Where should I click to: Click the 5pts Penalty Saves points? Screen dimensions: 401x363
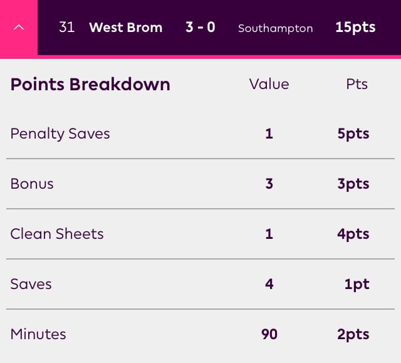pos(353,134)
